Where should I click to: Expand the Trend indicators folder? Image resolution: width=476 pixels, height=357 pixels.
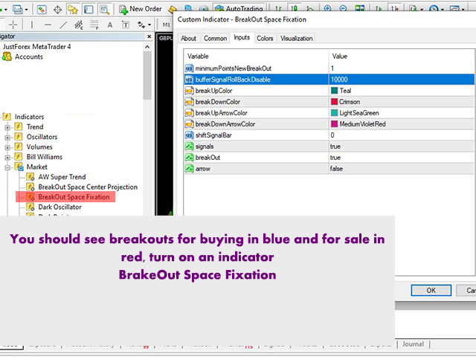(7, 127)
